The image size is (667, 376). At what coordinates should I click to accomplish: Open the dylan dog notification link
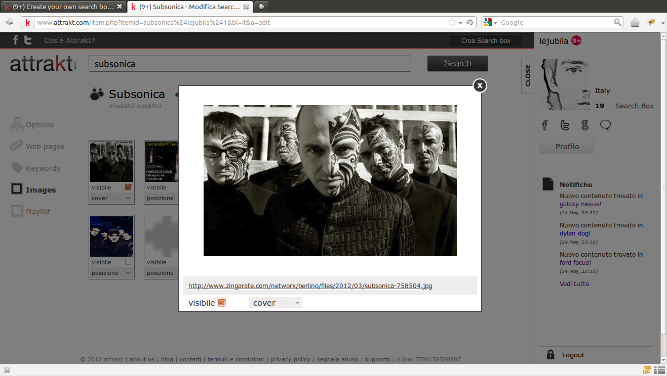(x=575, y=233)
